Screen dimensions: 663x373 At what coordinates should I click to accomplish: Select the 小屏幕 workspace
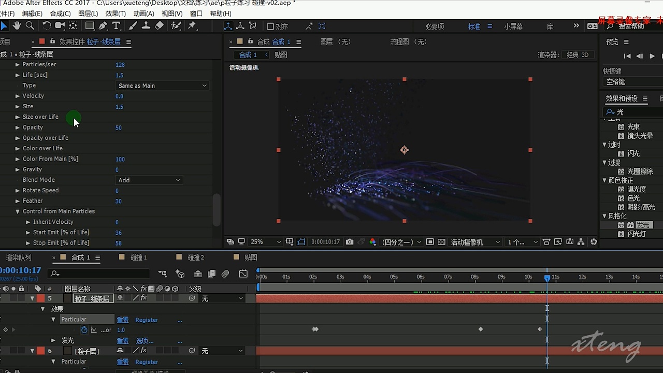point(513,26)
